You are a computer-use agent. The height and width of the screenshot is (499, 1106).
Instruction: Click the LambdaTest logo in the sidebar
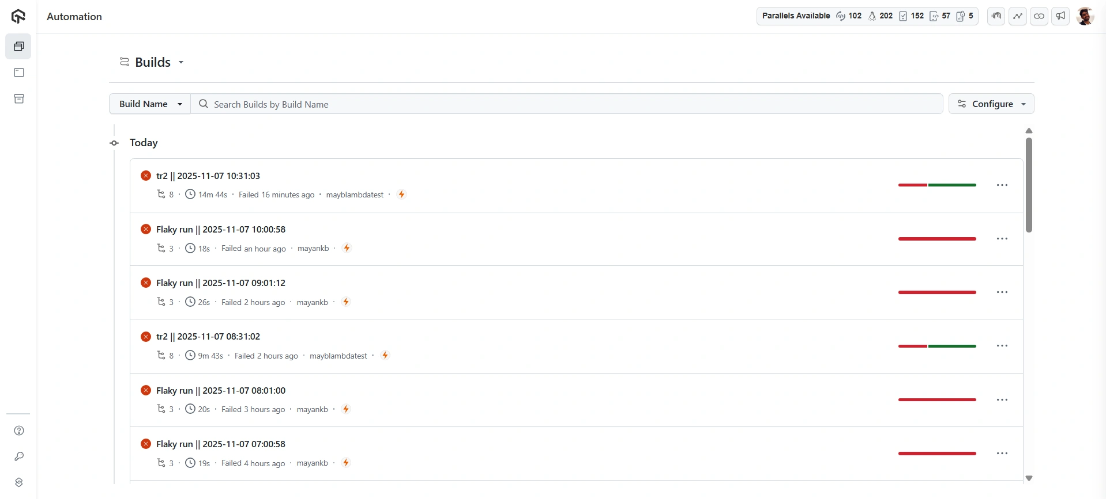(x=18, y=17)
